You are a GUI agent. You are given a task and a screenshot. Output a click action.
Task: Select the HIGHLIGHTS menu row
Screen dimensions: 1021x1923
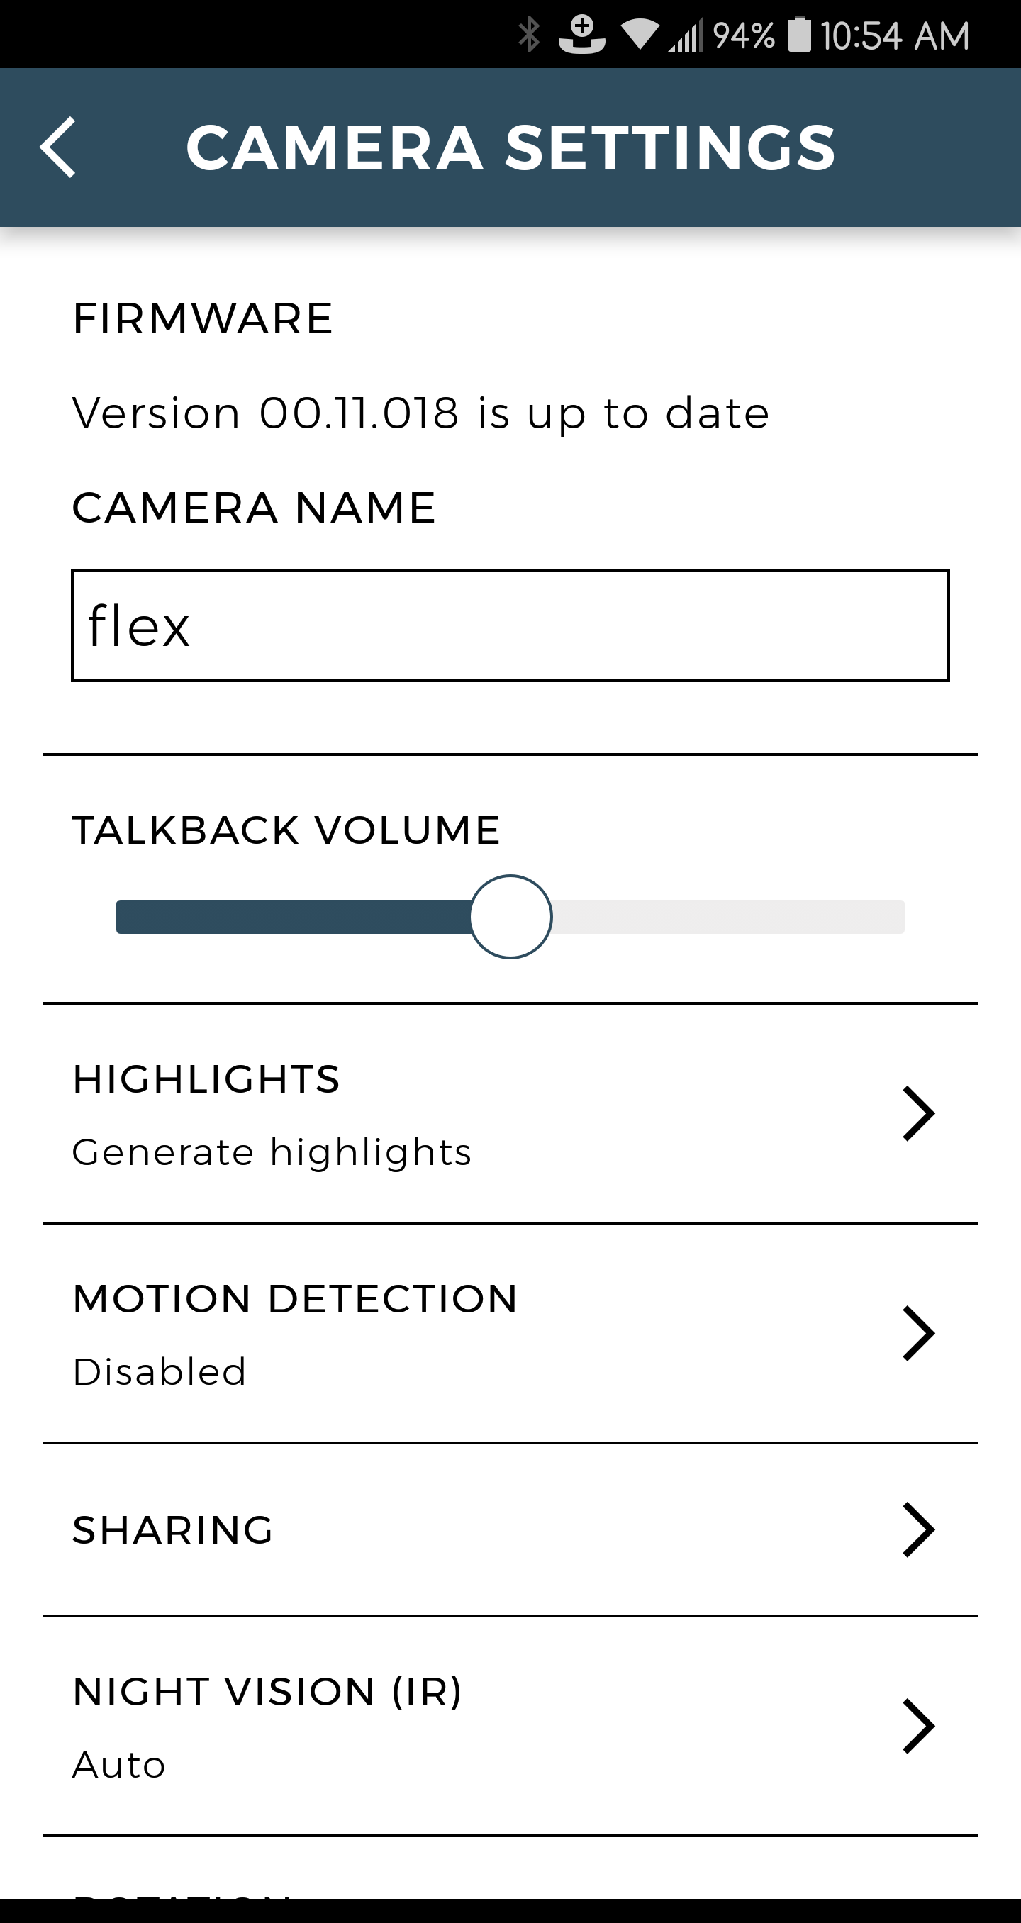click(510, 1113)
